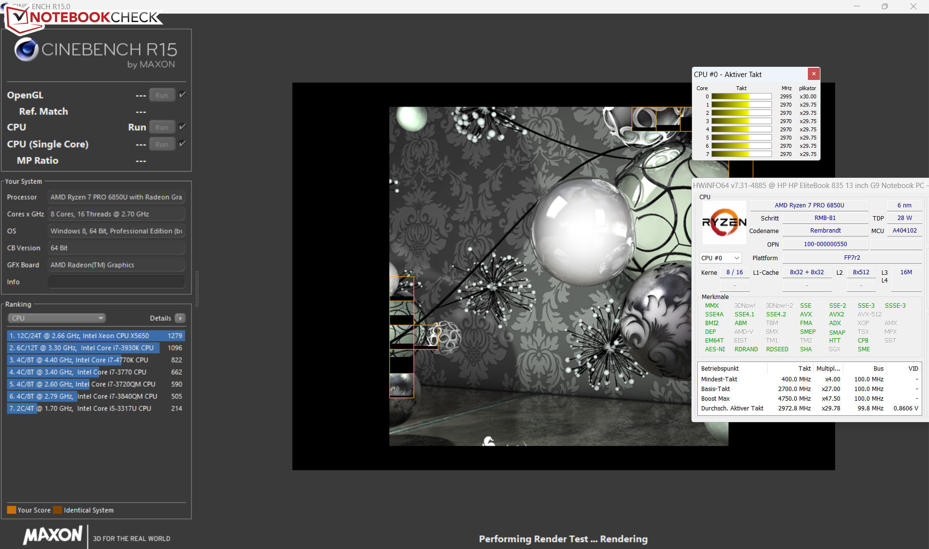Minimize the Cinebench window

pyautogui.click(x=856, y=6)
